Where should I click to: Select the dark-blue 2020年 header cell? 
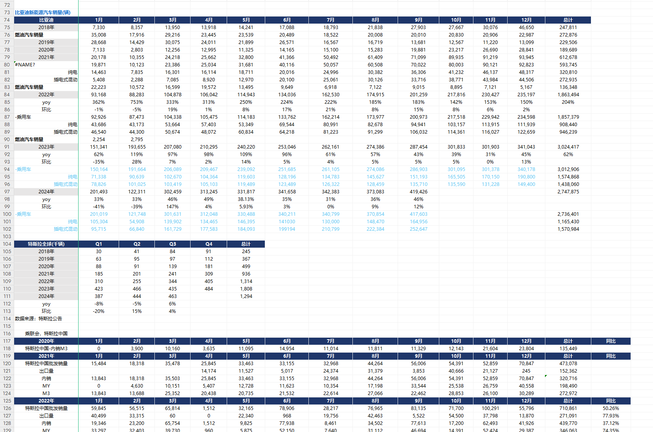tap(46, 341)
